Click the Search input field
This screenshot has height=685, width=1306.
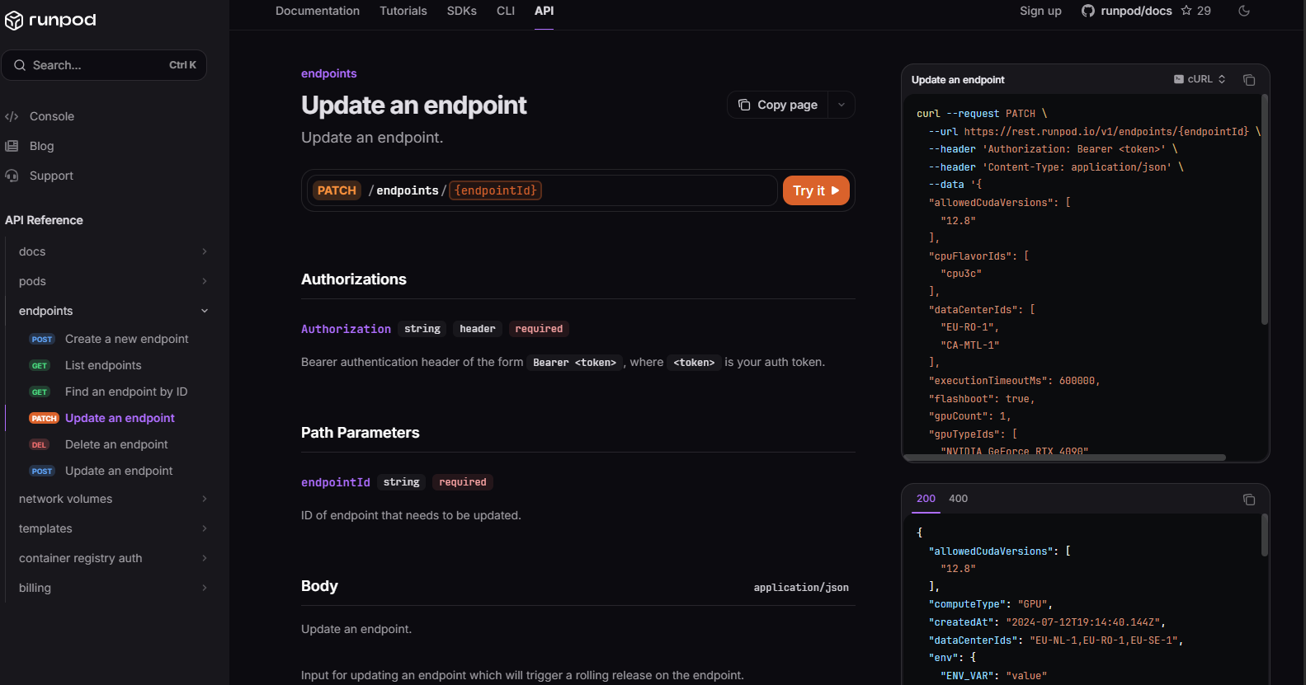(x=104, y=65)
